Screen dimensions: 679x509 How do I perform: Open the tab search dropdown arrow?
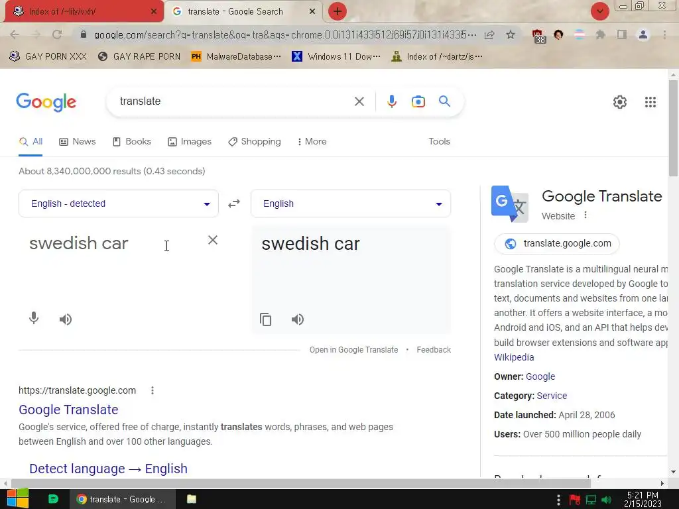tap(599, 12)
